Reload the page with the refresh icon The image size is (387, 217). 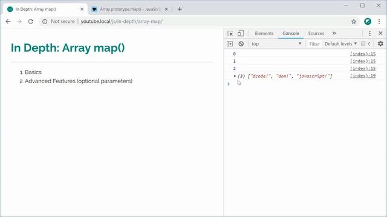tap(31, 22)
